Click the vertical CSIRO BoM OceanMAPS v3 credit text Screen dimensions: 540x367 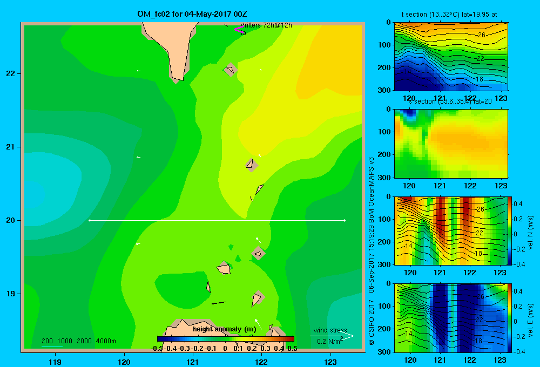click(372, 252)
